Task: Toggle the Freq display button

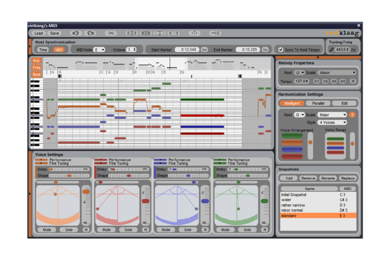Action: click(36, 67)
